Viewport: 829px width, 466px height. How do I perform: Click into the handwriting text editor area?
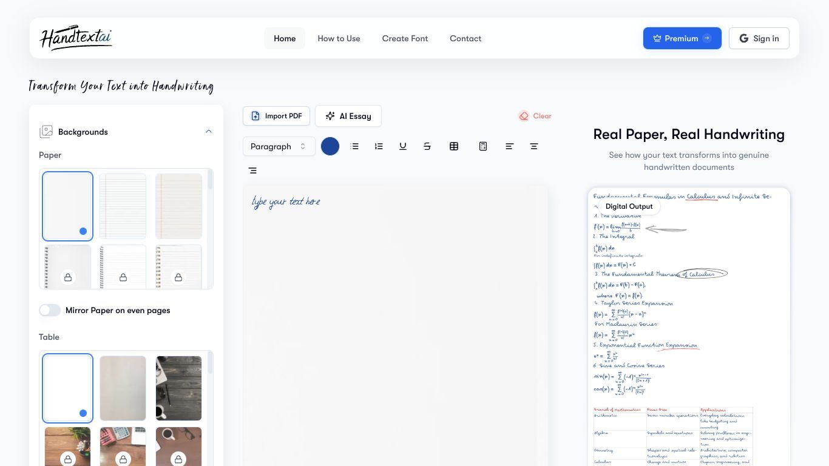click(396, 326)
